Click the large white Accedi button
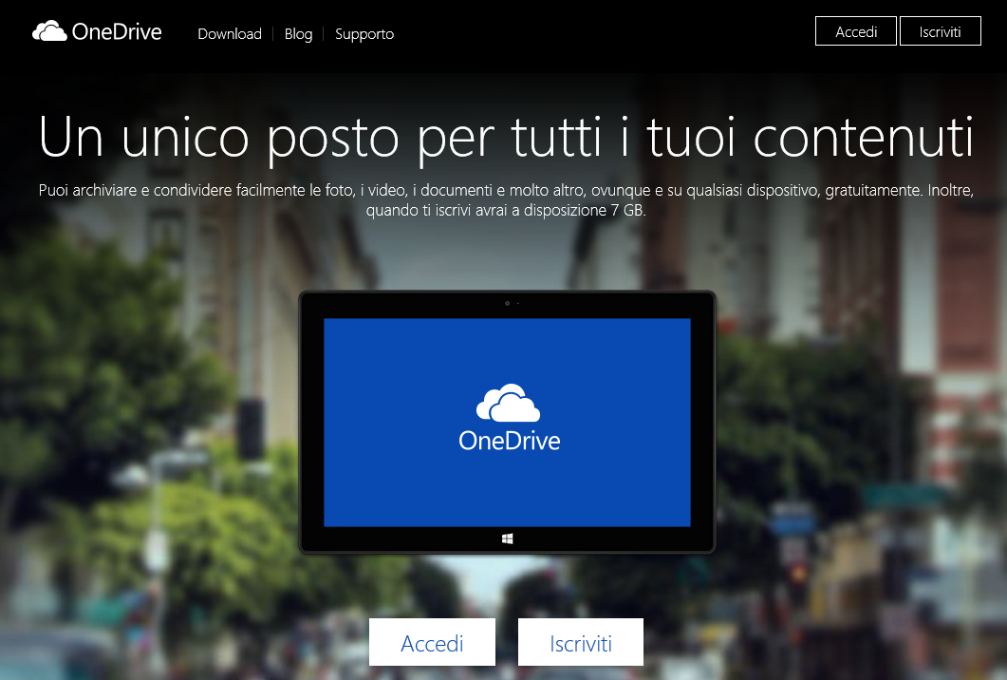Image resolution: width=1007 pixels, height=680 pixels. click(432, 642)
